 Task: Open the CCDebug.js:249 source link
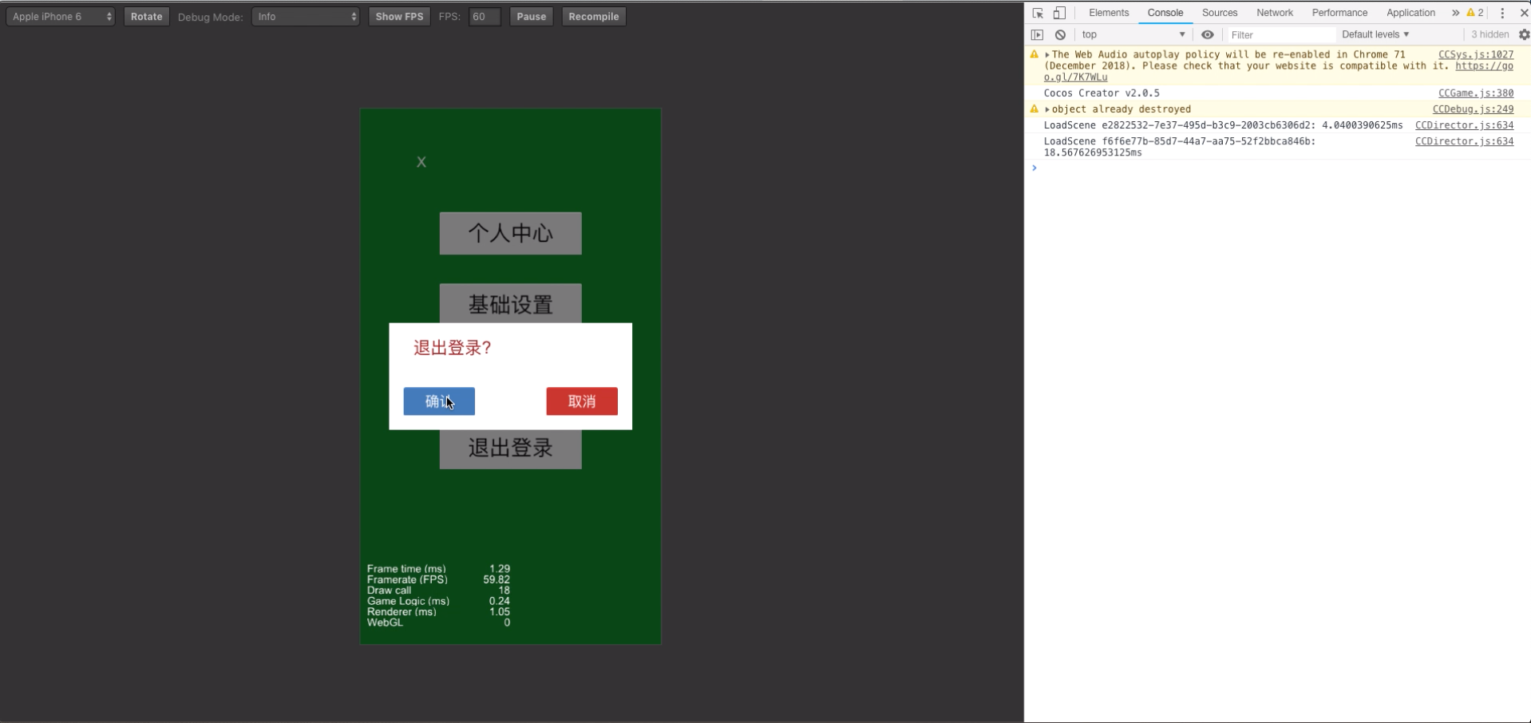(1473, 109)
